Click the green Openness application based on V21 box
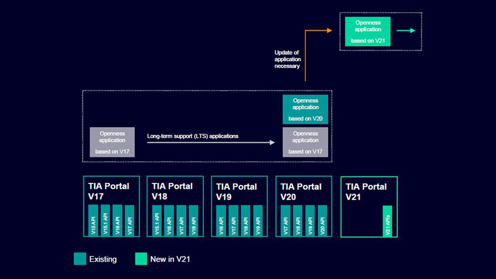Screen dimensions: 496x279 368,31
